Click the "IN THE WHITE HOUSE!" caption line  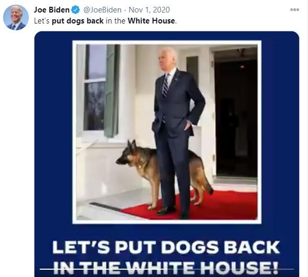[166, 268]
